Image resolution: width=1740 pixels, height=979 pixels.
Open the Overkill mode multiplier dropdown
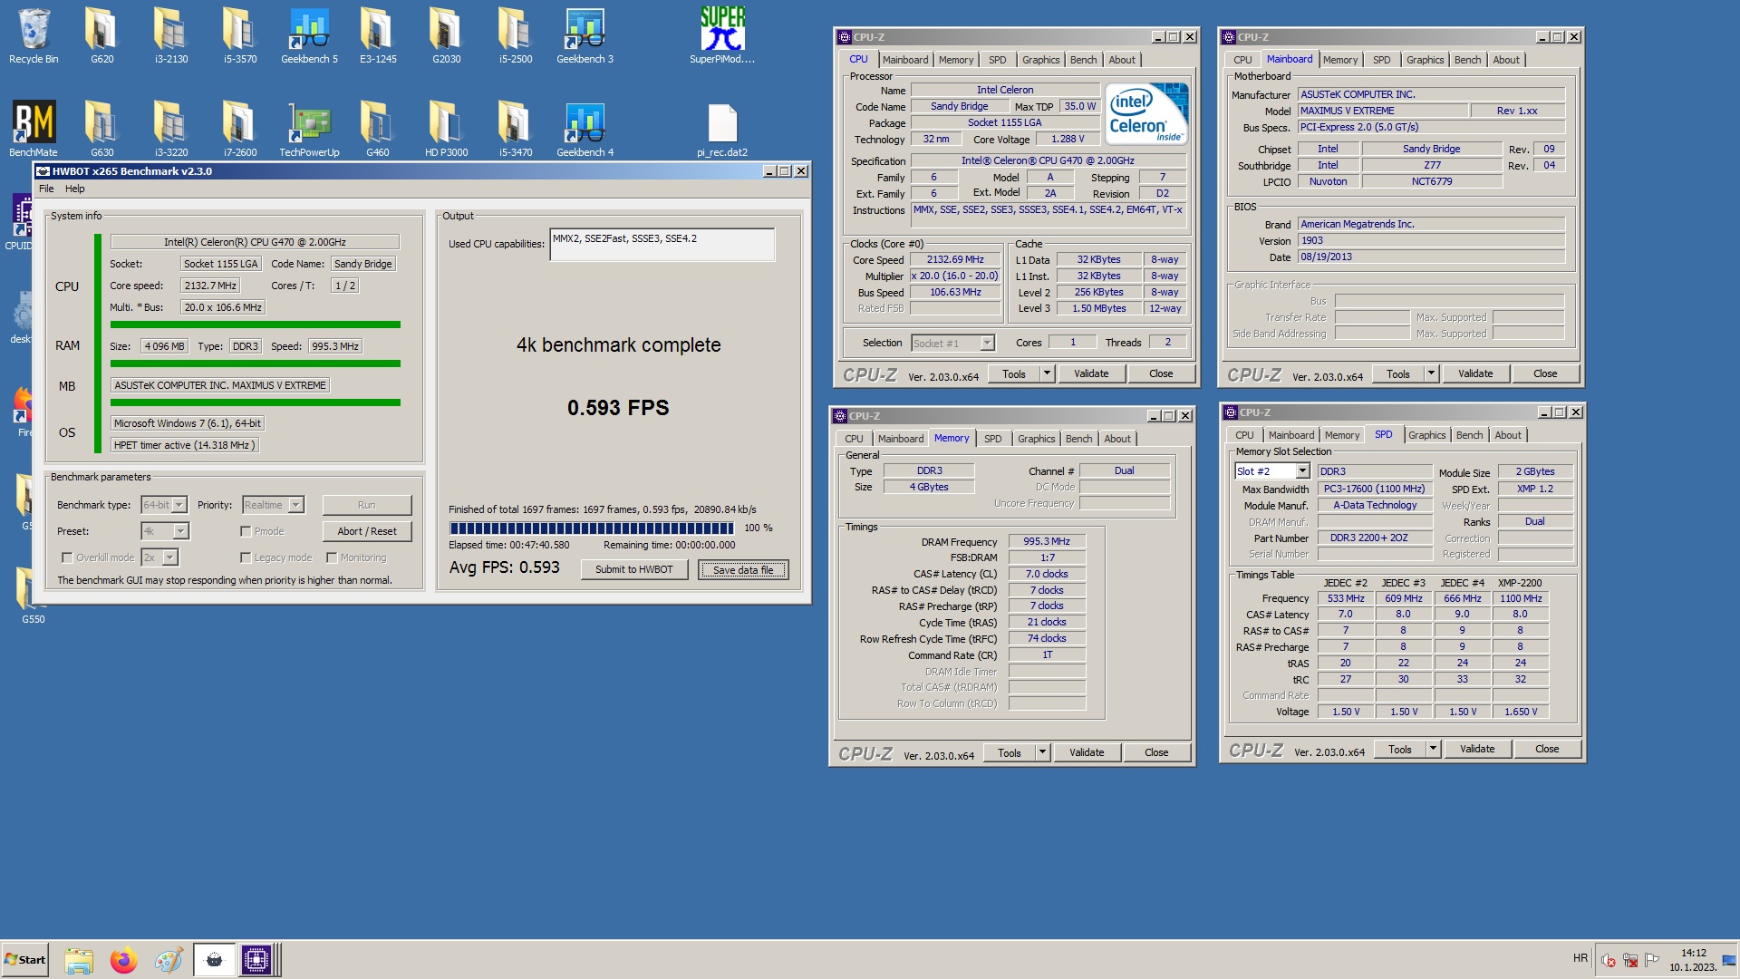click(170, 557)
